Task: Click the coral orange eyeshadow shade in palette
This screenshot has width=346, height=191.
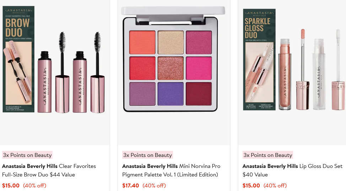Action: pos(142,42)
